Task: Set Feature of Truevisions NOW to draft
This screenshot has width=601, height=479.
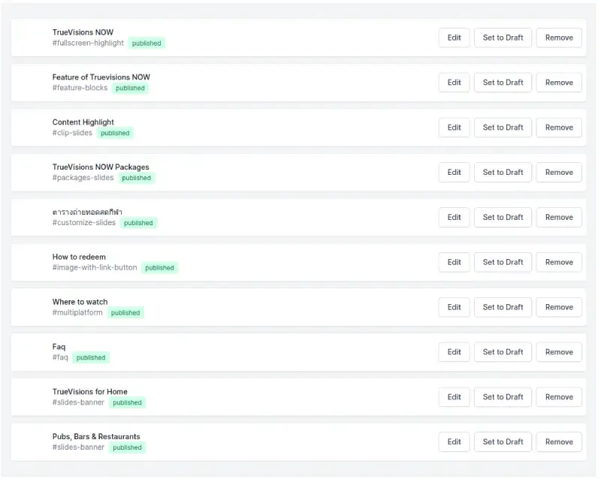Action: tap(503, 83)
